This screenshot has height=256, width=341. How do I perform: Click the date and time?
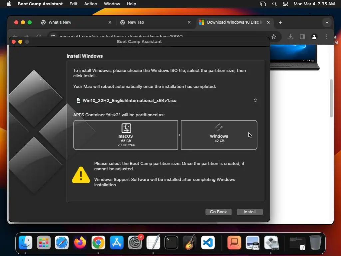click(x=314, y=4)
